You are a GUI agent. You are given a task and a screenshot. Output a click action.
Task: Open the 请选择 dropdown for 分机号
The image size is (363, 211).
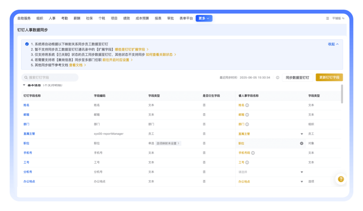tap(301, 172)
